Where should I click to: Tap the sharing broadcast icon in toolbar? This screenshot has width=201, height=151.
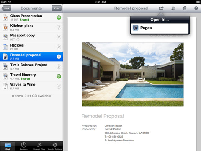coord(173,8)
